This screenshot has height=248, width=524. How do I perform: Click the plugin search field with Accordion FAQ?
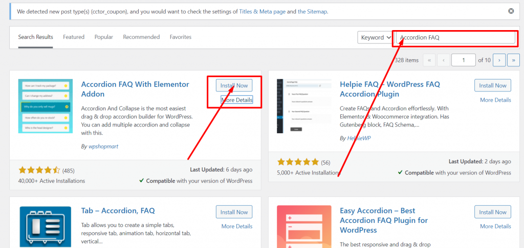[x=455, y=37]
